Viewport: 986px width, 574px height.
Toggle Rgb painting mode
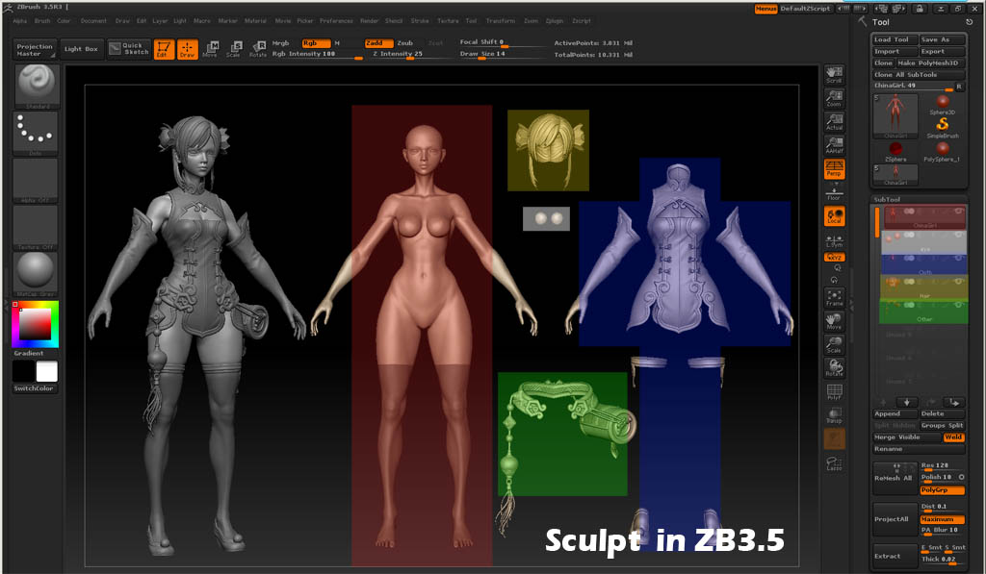coord(315,43)
